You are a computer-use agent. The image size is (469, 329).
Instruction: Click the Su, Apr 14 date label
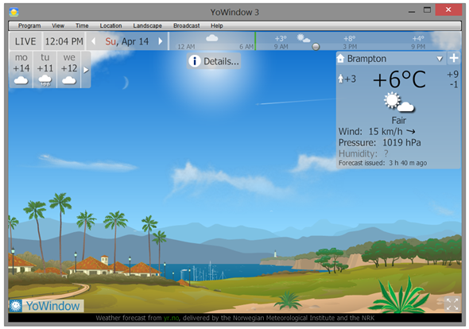coord(127,41)
